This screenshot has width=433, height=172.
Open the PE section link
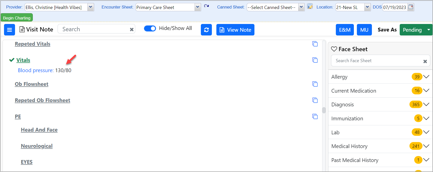click(x=18, y=117)
